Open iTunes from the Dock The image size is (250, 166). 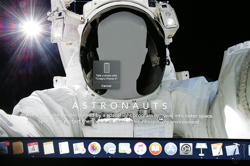pyautogui.click(x=140, y=148)
